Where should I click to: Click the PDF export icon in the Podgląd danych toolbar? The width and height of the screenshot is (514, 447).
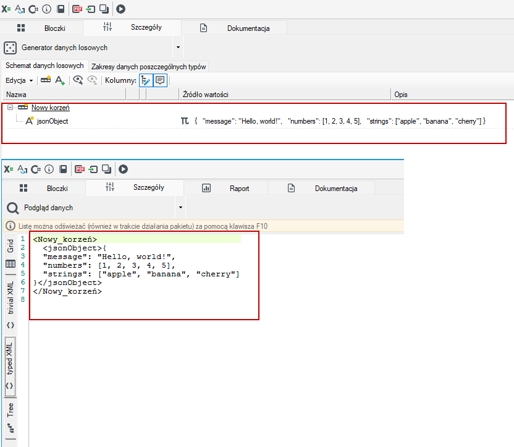[80, 169]
